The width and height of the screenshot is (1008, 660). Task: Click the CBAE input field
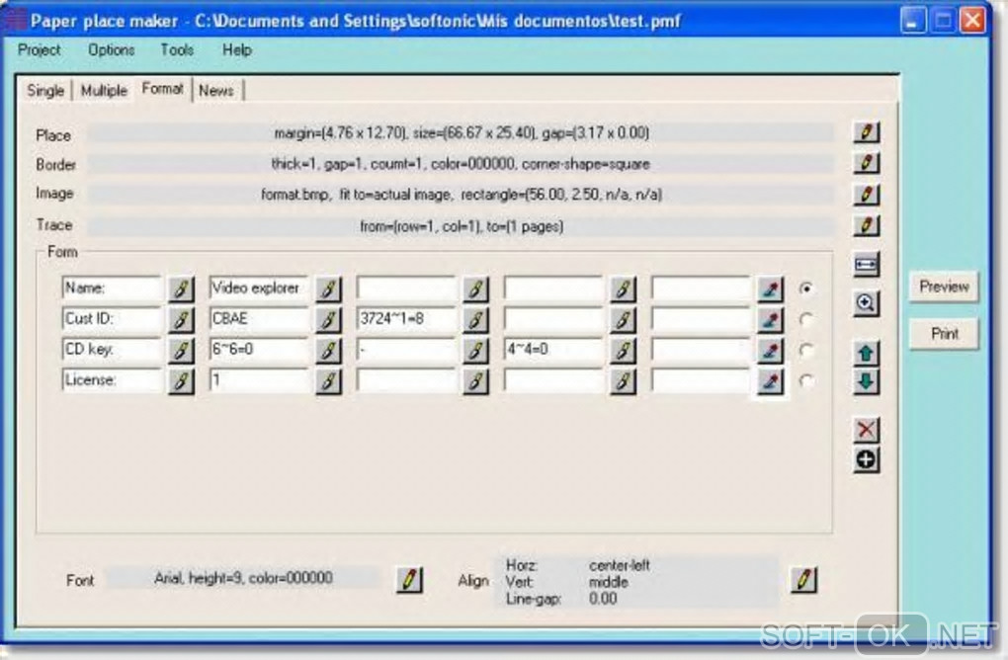(259, 319)
